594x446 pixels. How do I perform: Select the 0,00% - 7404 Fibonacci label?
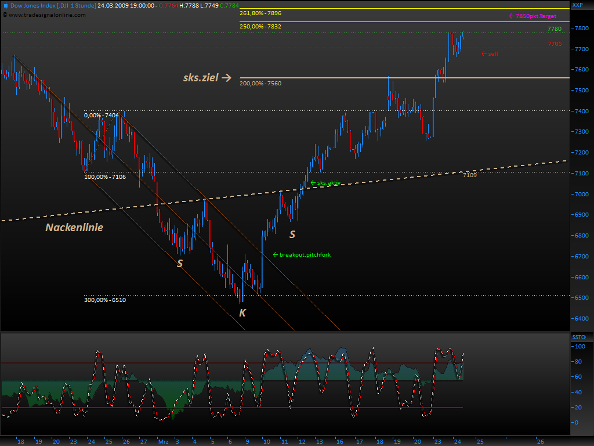[102, 116]
